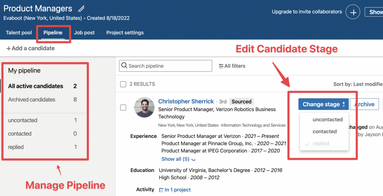Click Christopher Sherrick's profile photo
383x196 pixels.
tap(144, 107)
